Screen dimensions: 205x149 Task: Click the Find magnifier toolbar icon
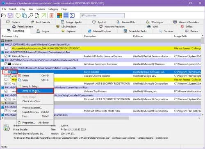pos(31,16)
